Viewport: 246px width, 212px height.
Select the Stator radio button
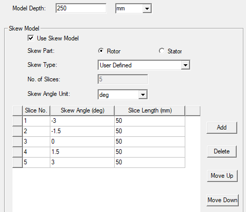(162, 51)
